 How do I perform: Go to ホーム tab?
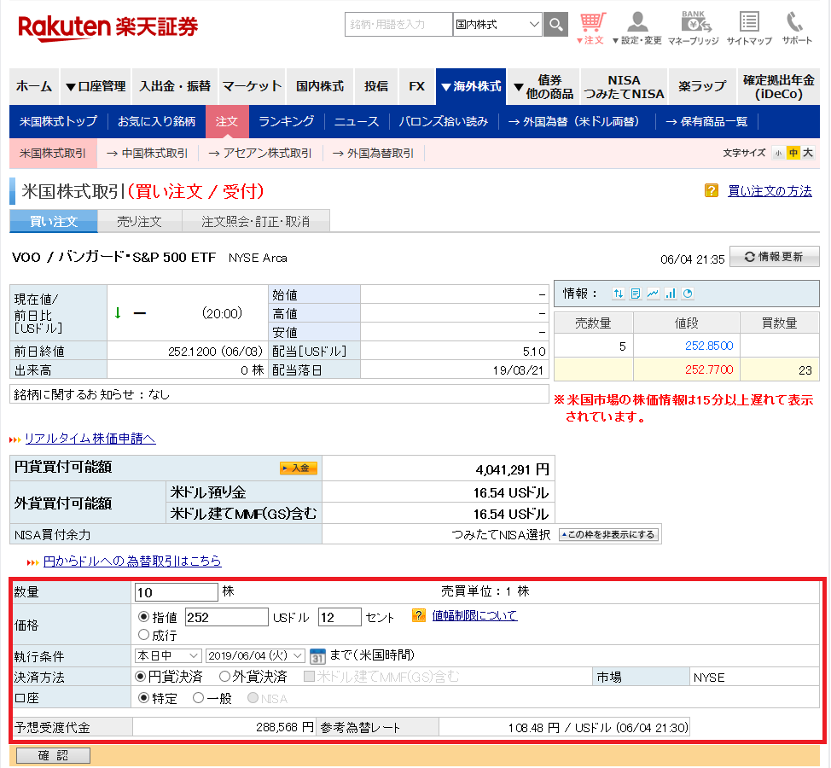34,86
